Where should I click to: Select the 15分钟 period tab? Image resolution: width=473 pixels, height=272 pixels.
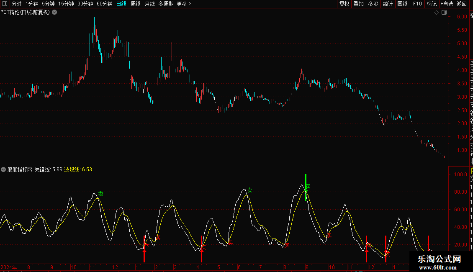point(66,4)
